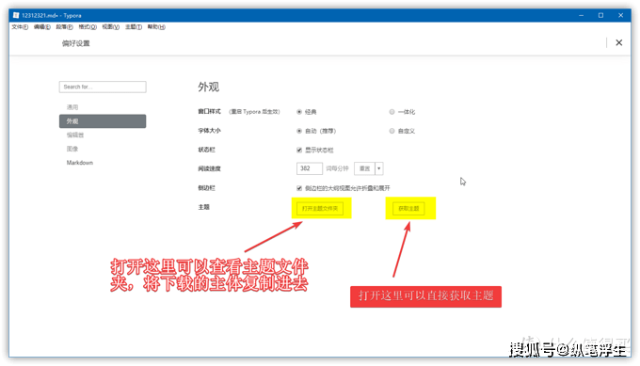Viewport: 640px width, 366px height.
Task: Choose the 一体化 window style radio
Action: point(392,112)
